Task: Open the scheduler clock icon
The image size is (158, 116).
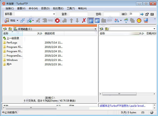Action: (139, 21)
